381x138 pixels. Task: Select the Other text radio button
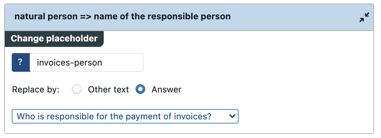pyautogui.click(x=77, y=89)
